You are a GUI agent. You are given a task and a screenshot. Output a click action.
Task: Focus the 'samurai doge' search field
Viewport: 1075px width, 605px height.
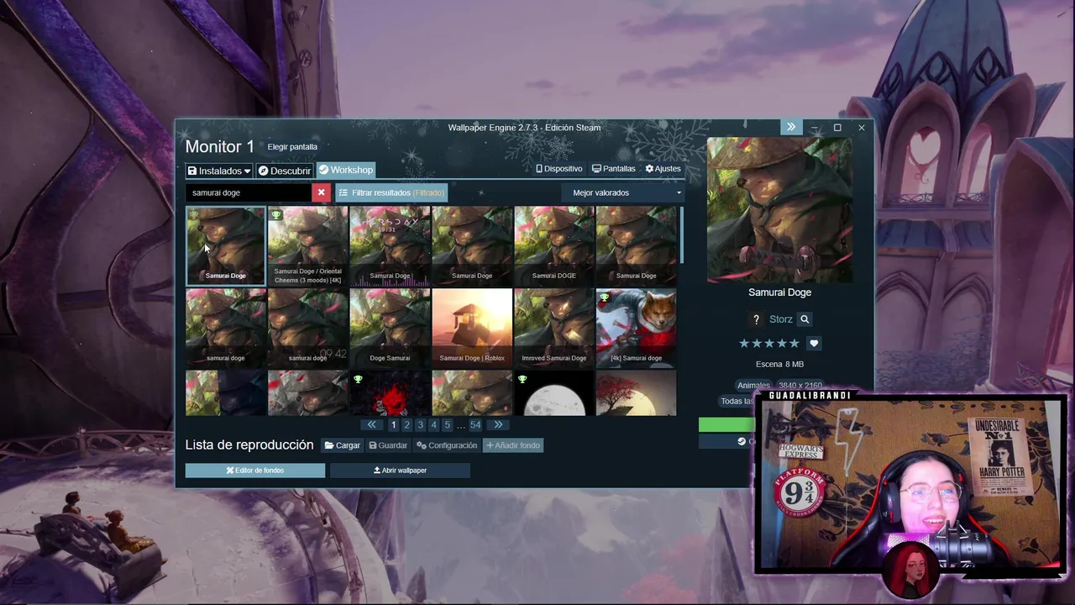(249, 192)
